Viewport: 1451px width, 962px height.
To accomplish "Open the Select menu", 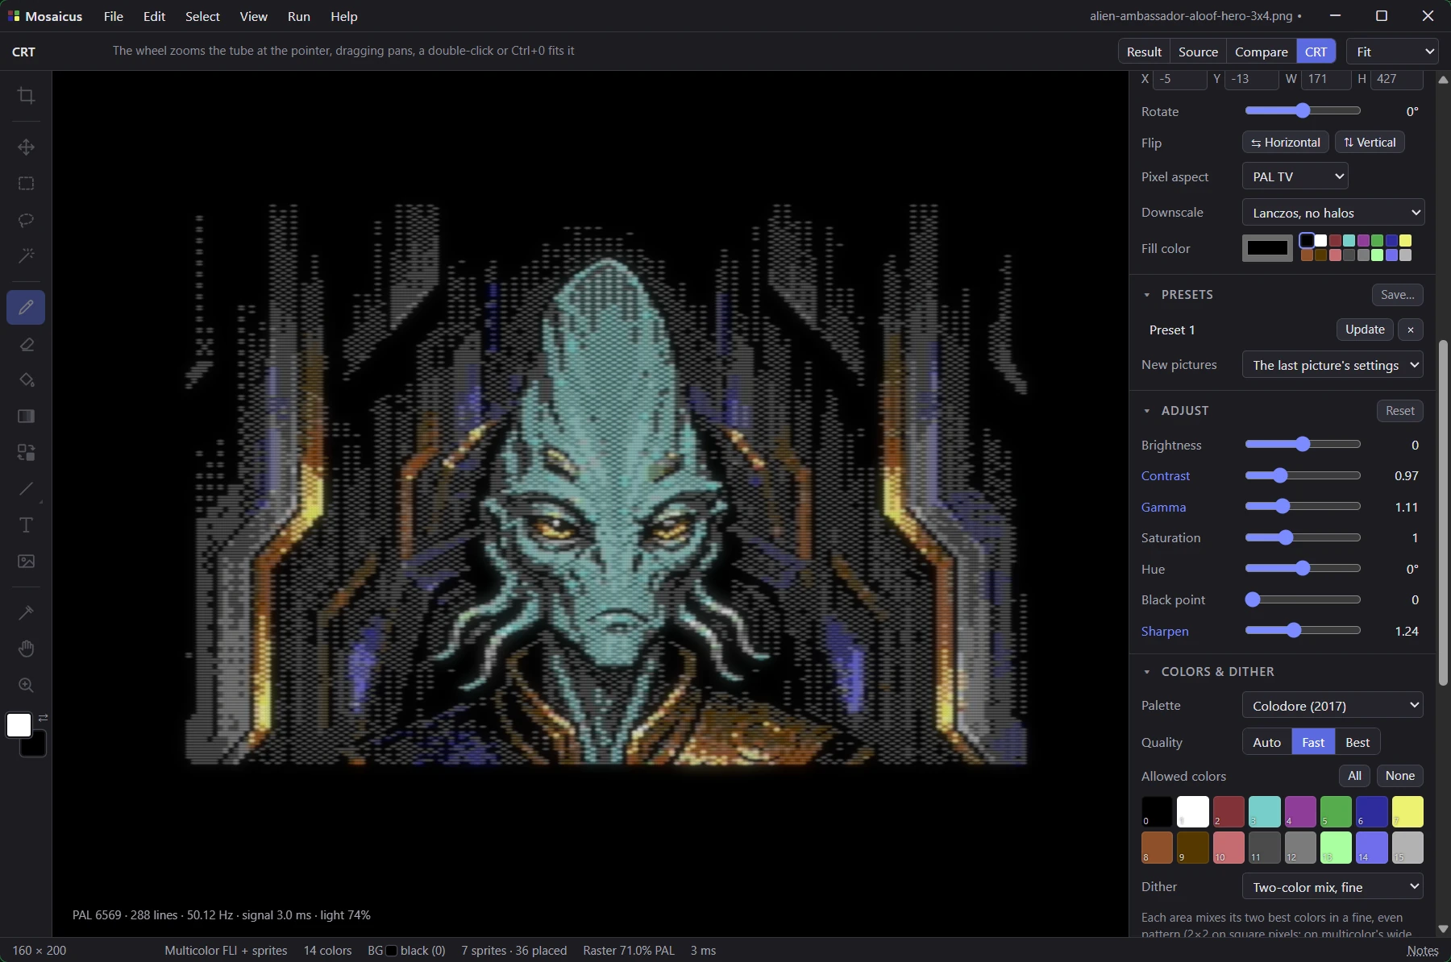I will pyautogui.click(x=202, y=16).
